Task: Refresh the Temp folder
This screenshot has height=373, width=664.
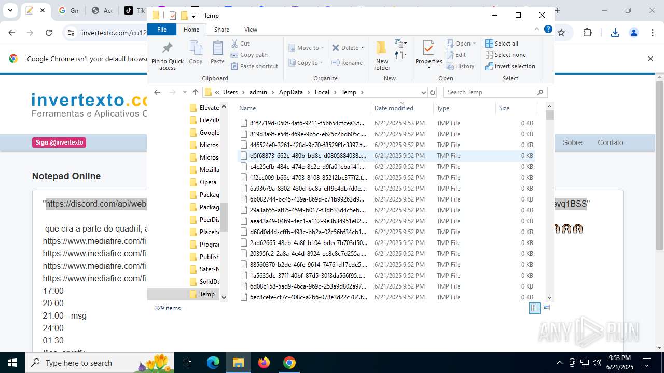Action: [x=433, y=92]
